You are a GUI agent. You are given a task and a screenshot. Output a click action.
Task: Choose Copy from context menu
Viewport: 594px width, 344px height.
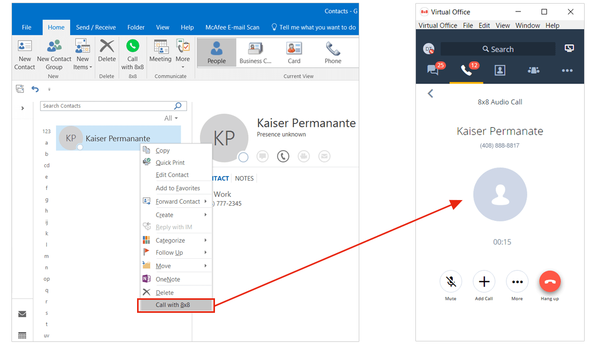[x=176, y=150]
